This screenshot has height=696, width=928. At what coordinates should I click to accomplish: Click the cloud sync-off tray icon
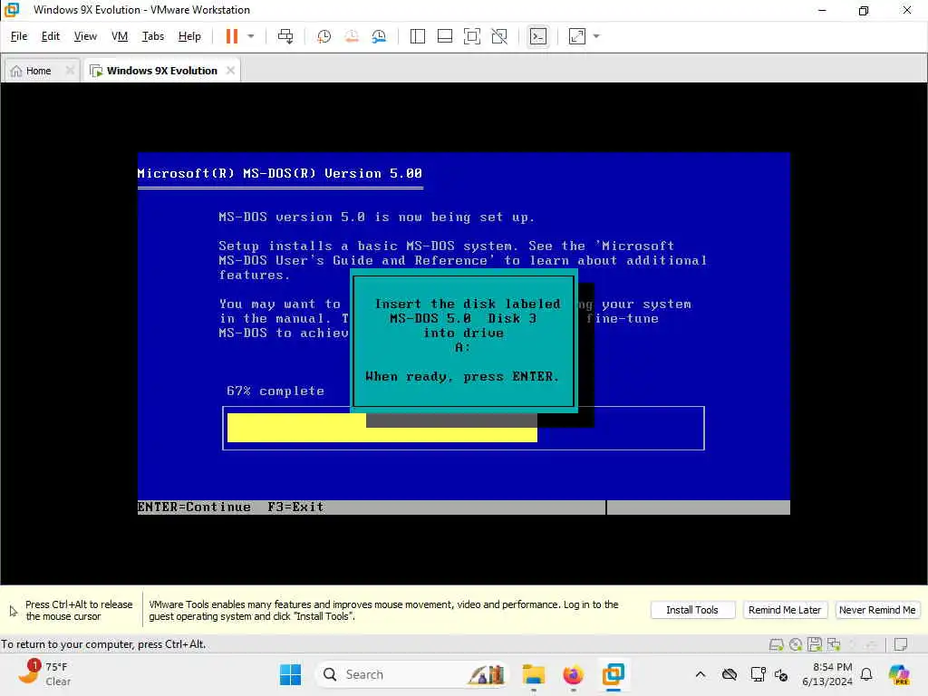tap(730, 674)
